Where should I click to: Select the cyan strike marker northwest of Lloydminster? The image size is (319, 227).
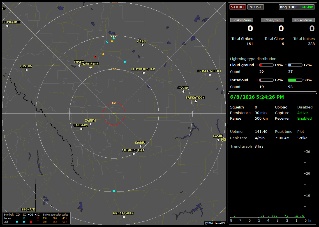125,62
